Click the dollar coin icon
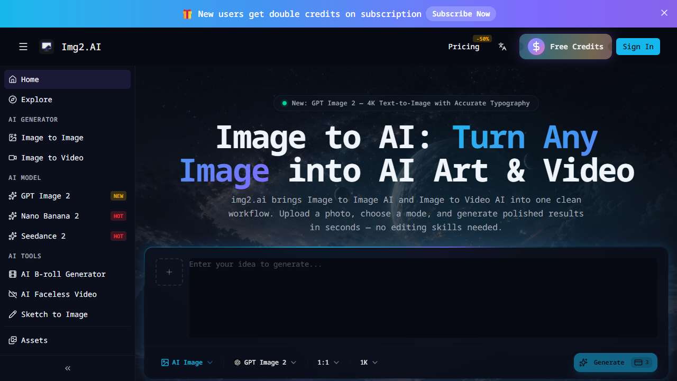Viewport: 677px width, 381px height. coord(536,47)
